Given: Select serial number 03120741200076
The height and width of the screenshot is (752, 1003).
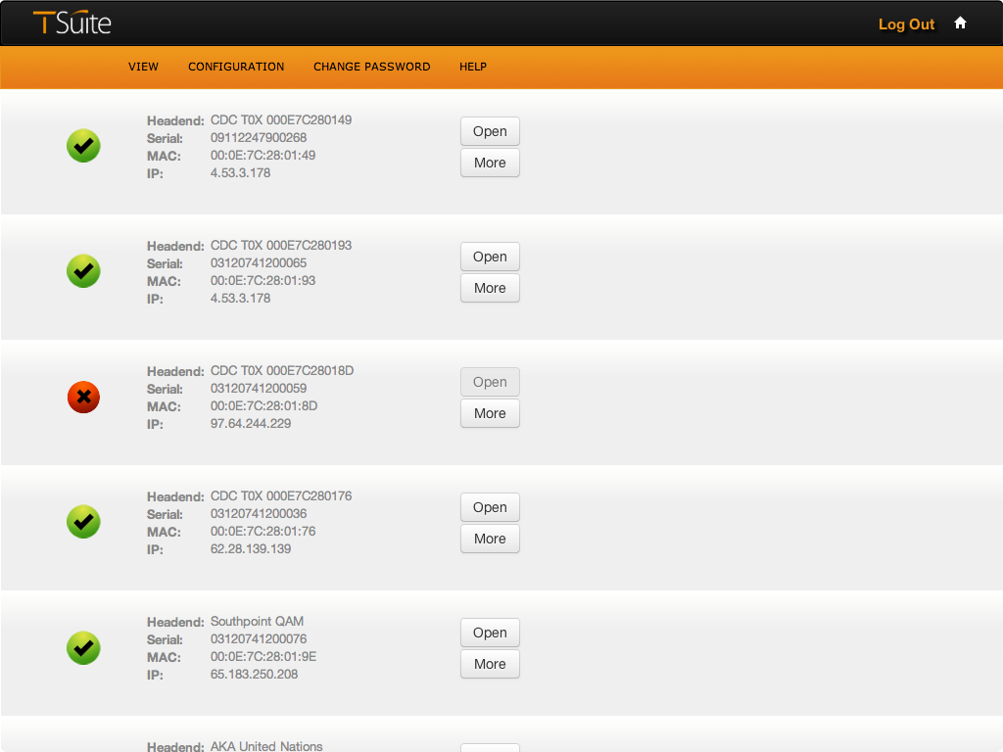Looking at the screenshot, I should coord(259,638).
